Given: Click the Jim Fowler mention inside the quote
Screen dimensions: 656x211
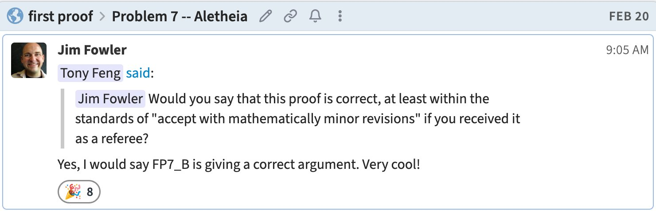Looking at the screenshot, I should (110, 98).
